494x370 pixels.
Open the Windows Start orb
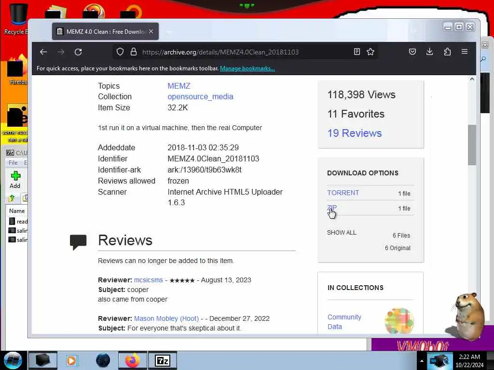[13, 360]
